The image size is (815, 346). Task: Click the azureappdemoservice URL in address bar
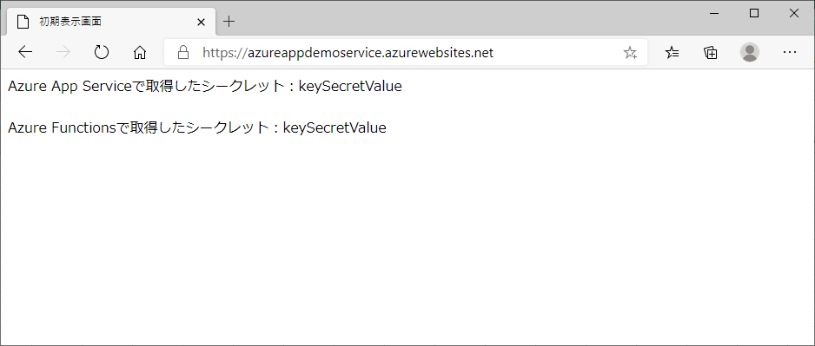click(348, 52)
